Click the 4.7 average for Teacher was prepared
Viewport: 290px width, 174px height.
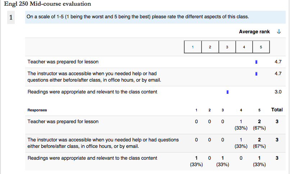click(x=278, y=62)
